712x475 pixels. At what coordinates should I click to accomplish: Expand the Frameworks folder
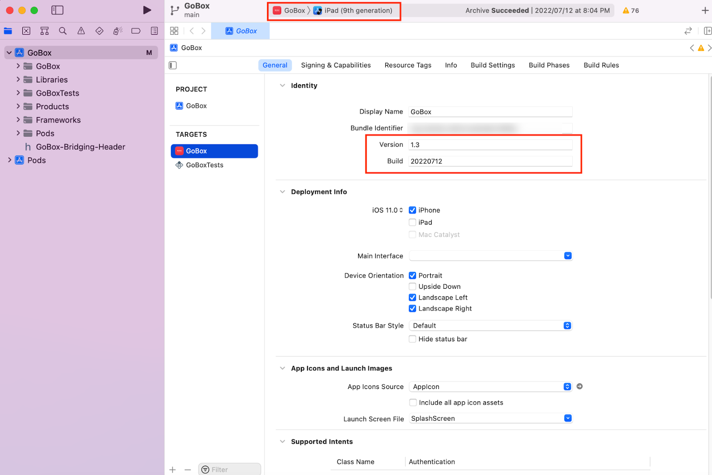[x=18, y=119]
